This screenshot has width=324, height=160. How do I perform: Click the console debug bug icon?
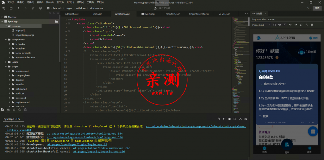click(x=219, y=119)
